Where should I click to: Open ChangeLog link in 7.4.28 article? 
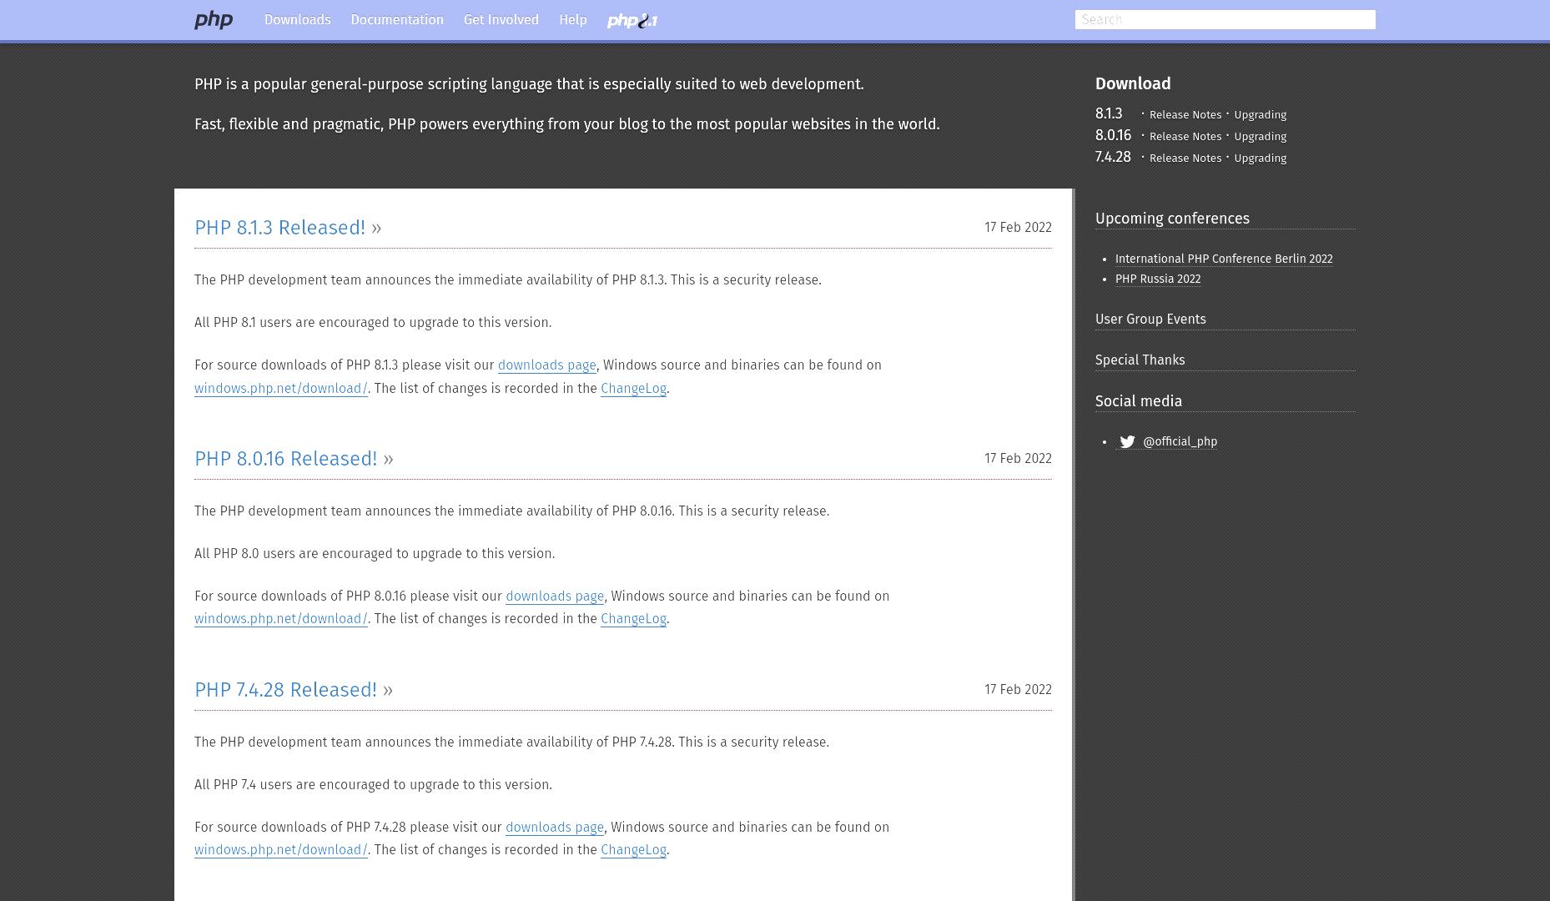tap(633, 850)
